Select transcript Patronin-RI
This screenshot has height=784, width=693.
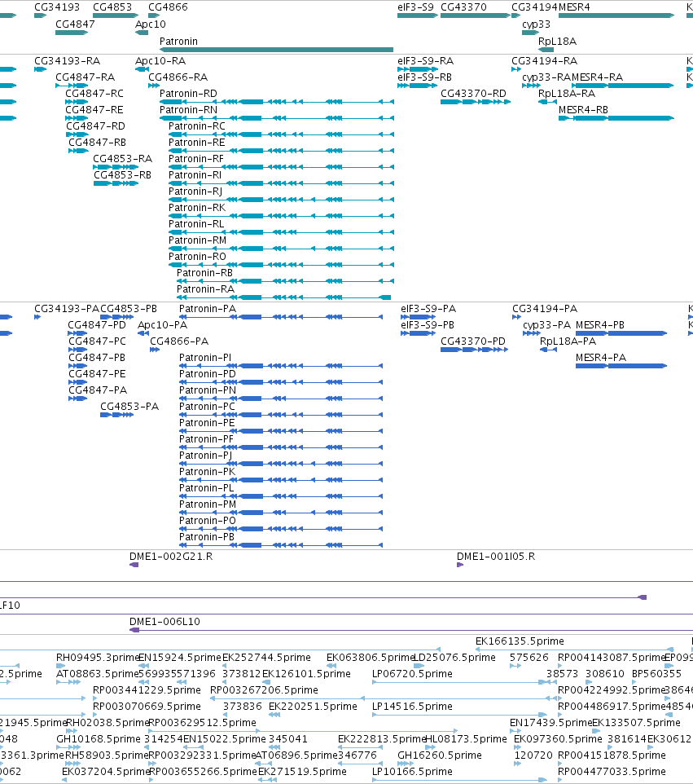(281, 183)
